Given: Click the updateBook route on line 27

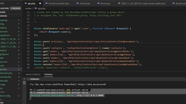Looking at the screenshot, I should (x=86, y=61).
